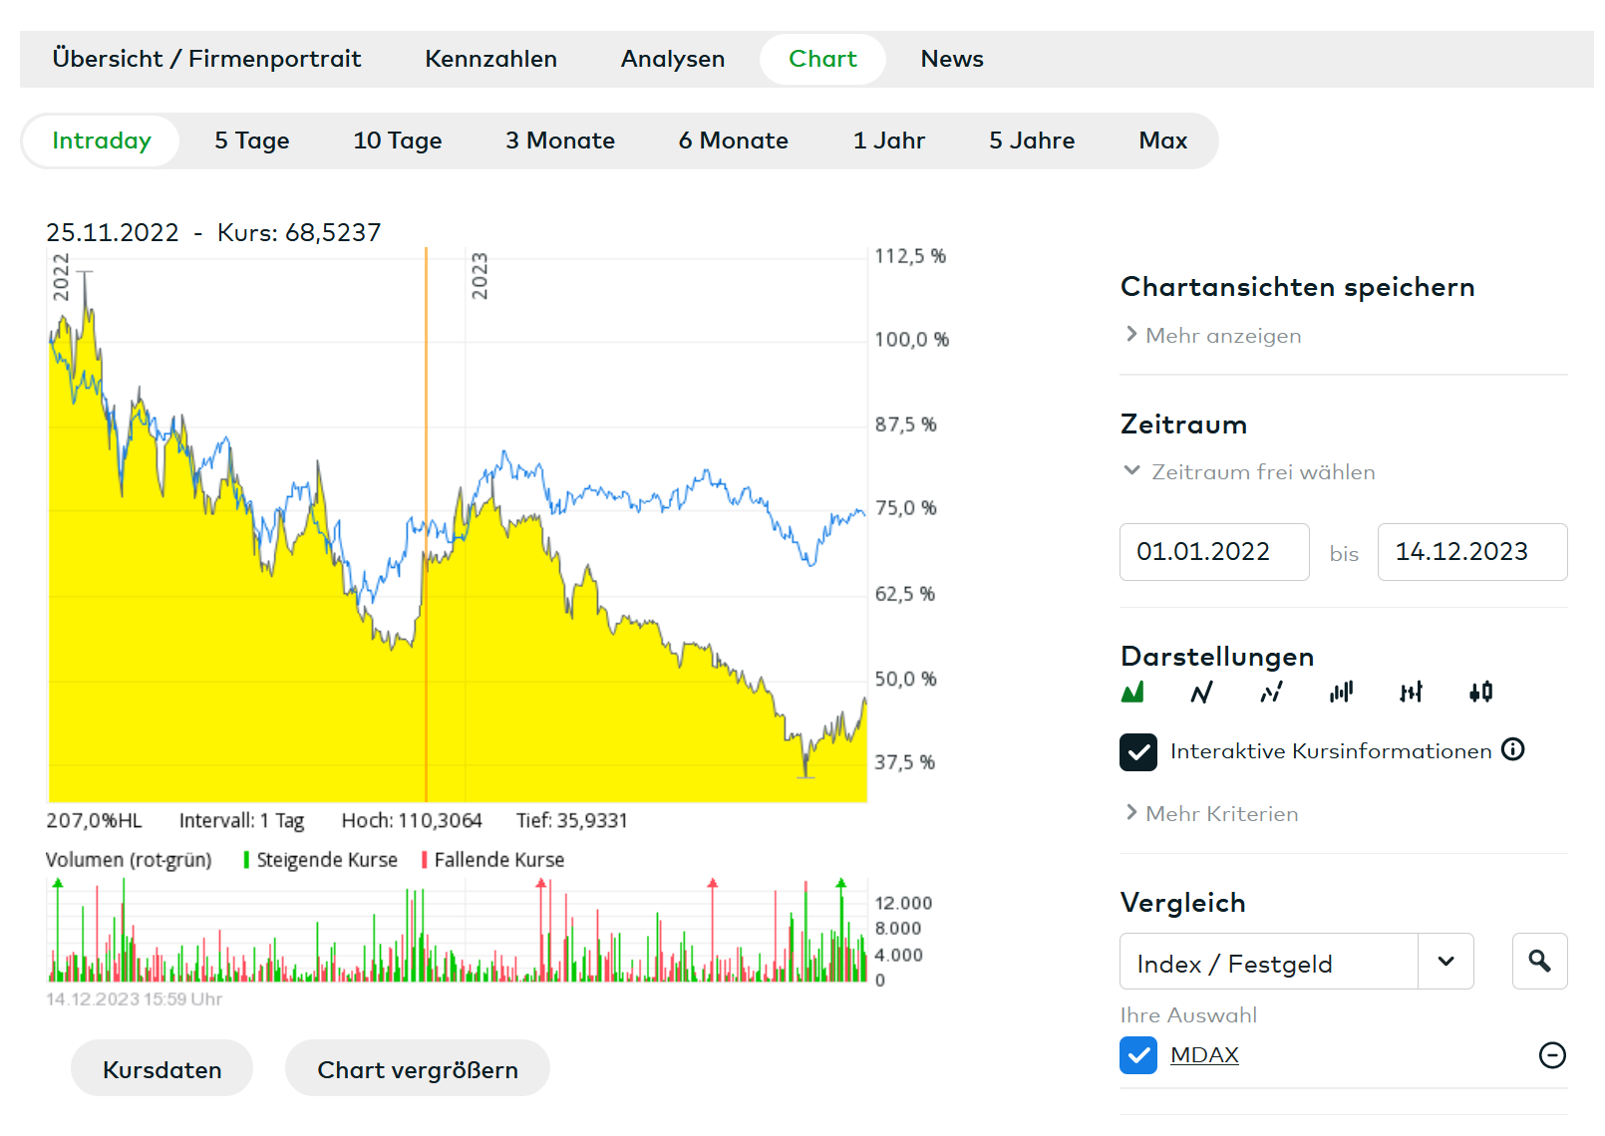Choose the dashed line chart style
The image size is (1605, 1136).
click(x=1271, y=692)
